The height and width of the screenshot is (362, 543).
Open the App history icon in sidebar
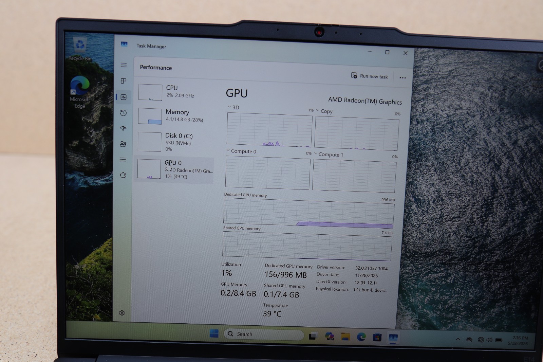coord(124,113)
